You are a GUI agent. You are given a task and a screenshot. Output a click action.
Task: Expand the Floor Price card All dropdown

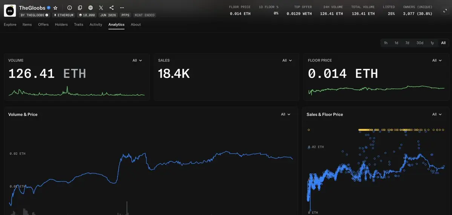coord(437,60)
